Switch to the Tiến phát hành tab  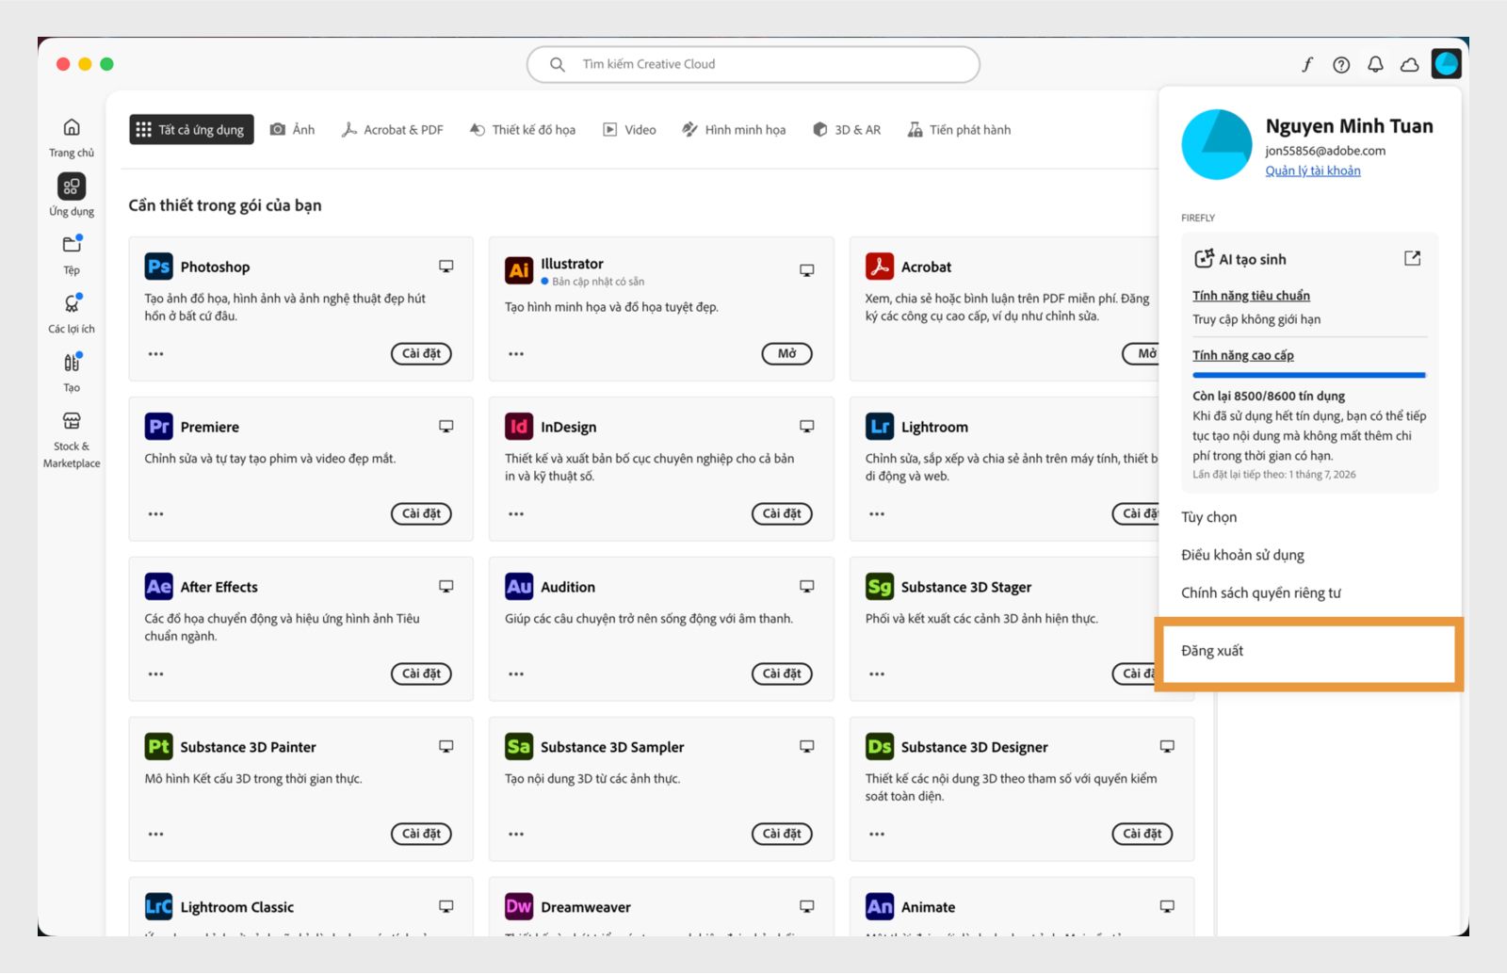959,130
